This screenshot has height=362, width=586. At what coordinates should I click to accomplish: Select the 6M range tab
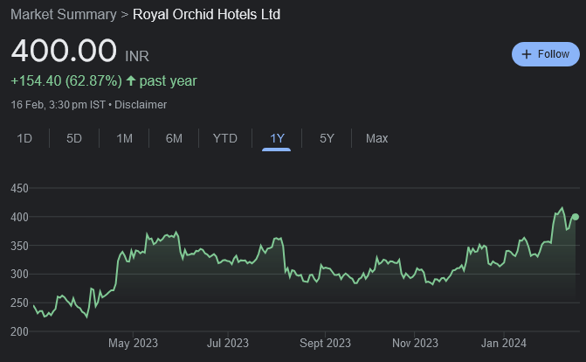(174, 138)
